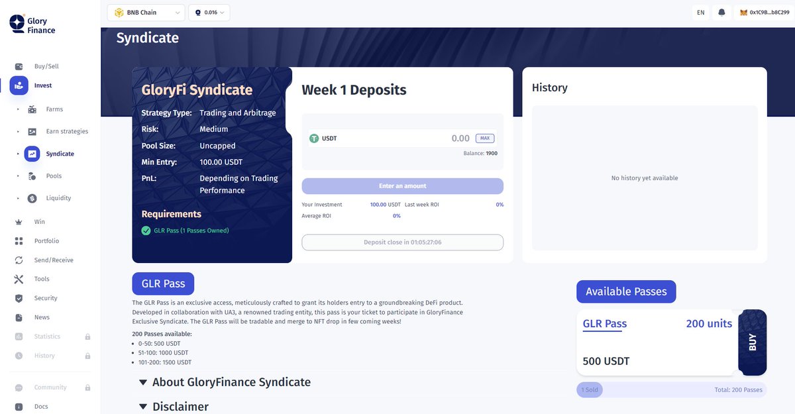Click wallet address 0x1C9B...b8C299
The height and width of the screenshot is (414, 795).
pos(769,13)
